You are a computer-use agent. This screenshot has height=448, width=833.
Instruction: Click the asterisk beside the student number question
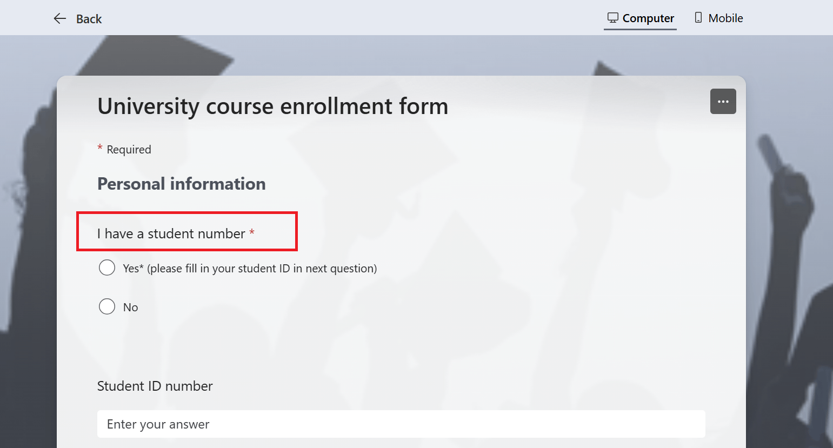[x=252, y=232]
